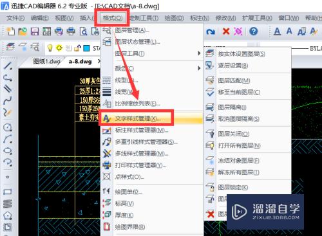Choose 标注样式管理器(M)... menu entry
The image size is (322, 236).
(x=151, y=130)
